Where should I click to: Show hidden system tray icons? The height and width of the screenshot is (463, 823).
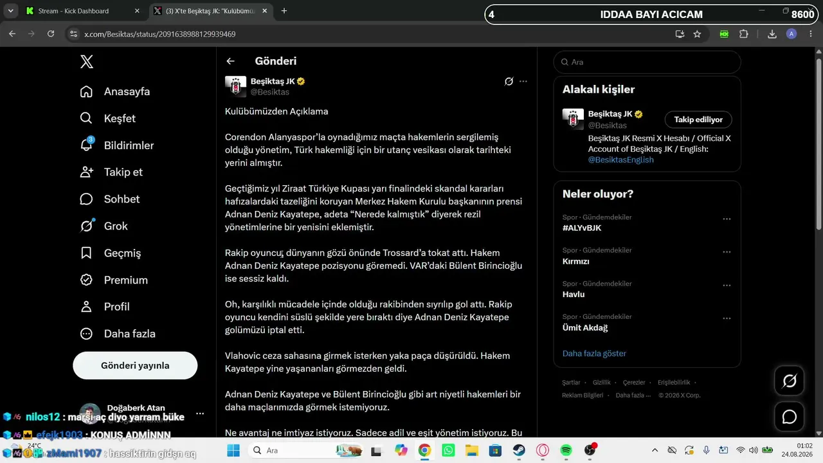tap(655, 450)
